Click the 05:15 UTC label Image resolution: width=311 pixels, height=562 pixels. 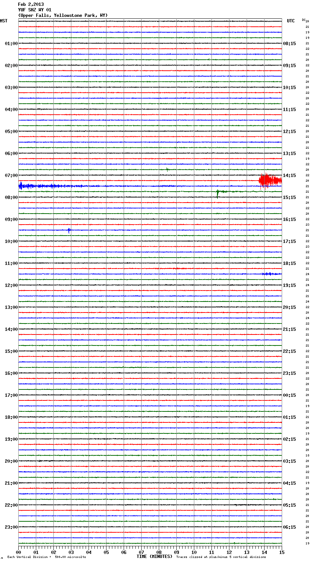[x=289, y=505]
